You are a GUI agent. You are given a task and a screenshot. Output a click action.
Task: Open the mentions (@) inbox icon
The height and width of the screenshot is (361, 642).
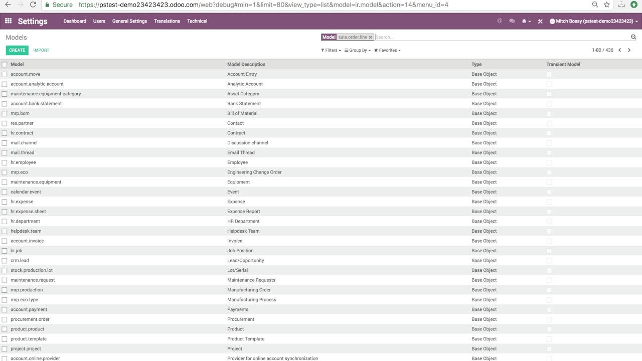point(500,21)
